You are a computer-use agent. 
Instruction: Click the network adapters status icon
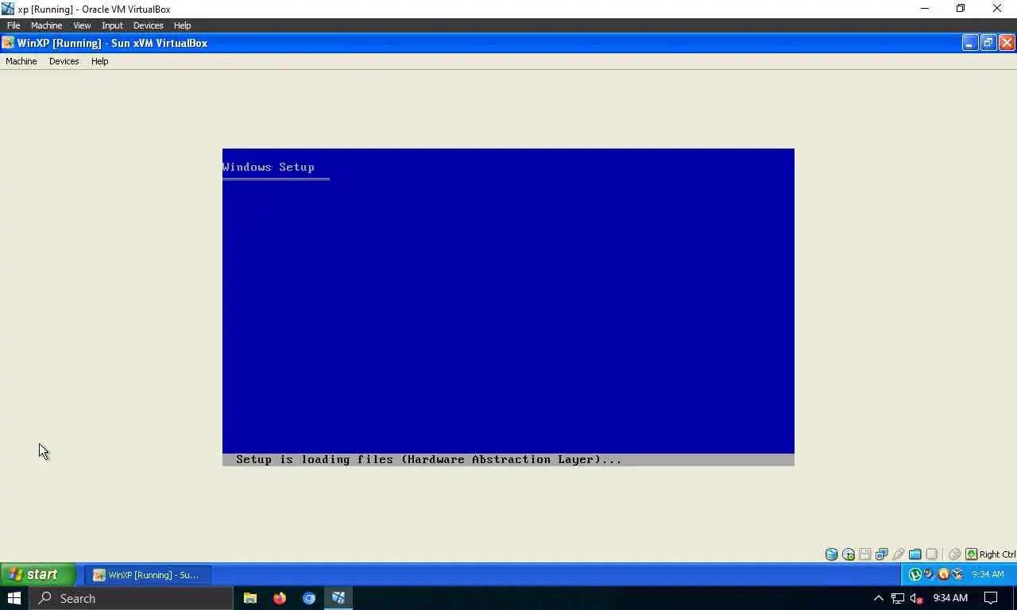tap(882, 554)
